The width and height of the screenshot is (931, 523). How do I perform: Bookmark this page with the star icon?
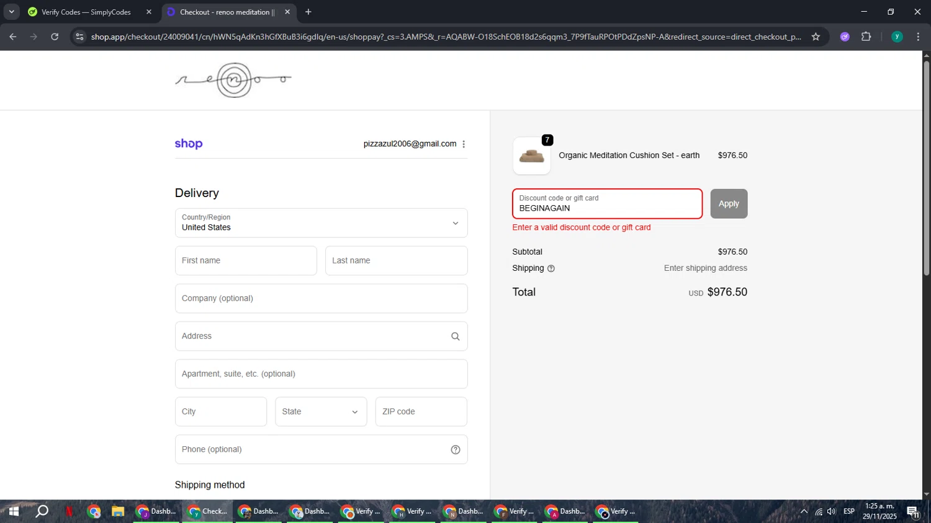pos(816,37)
